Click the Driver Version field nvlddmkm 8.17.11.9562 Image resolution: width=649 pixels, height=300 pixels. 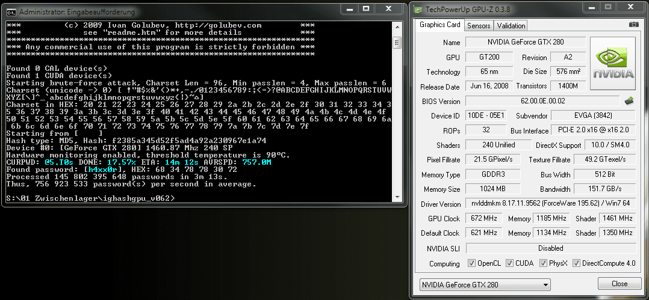[x=551, y=203]
